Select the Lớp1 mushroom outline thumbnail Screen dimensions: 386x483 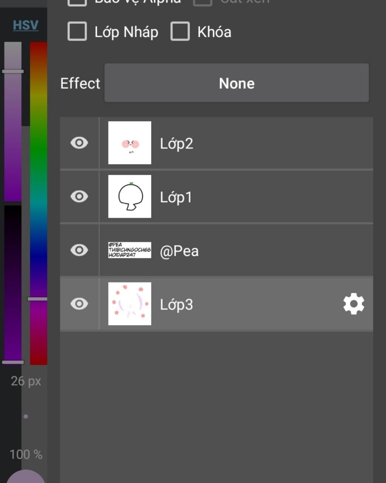(130, 197)
